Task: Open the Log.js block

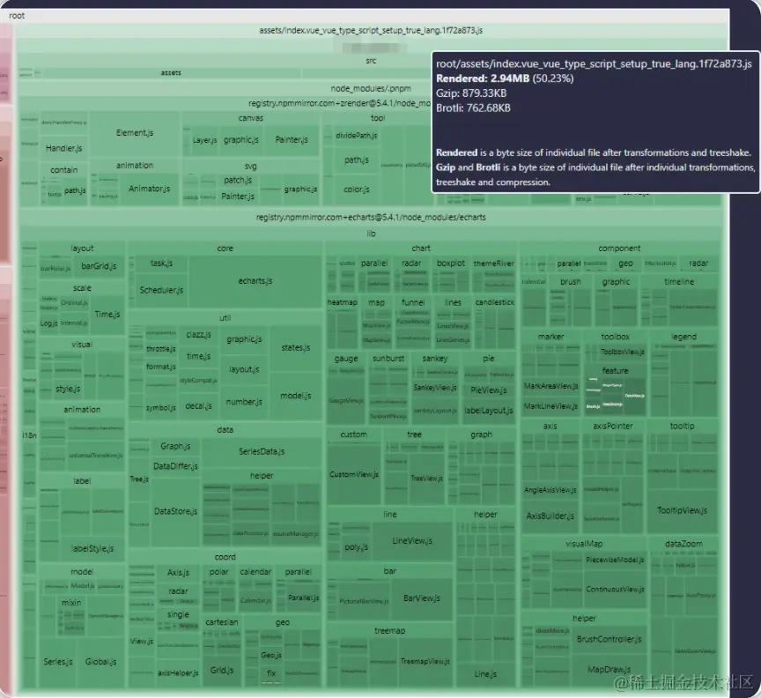Action: pyautogui.click(x=48, y=323)
